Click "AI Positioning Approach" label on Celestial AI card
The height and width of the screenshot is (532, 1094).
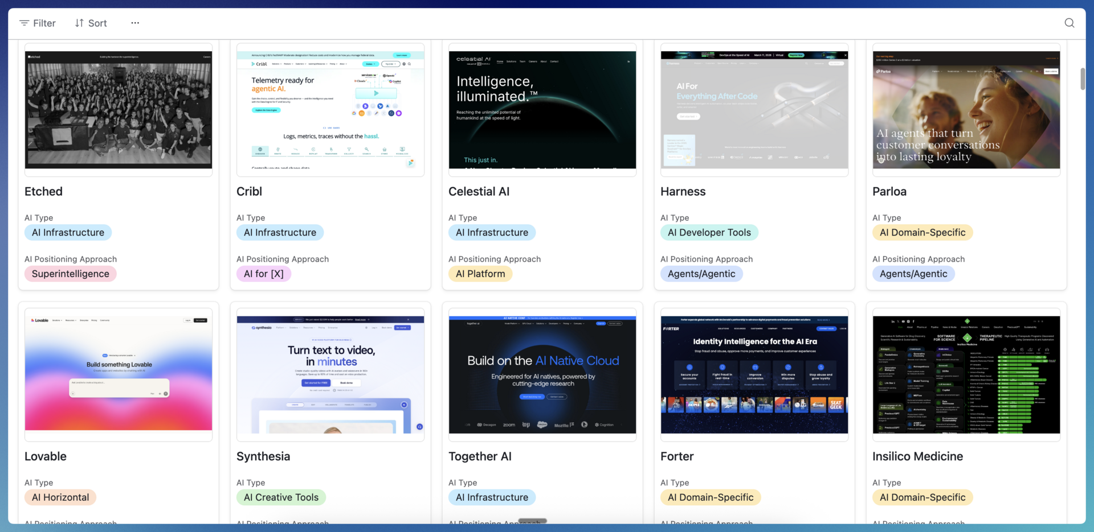(x=495, y=259)
